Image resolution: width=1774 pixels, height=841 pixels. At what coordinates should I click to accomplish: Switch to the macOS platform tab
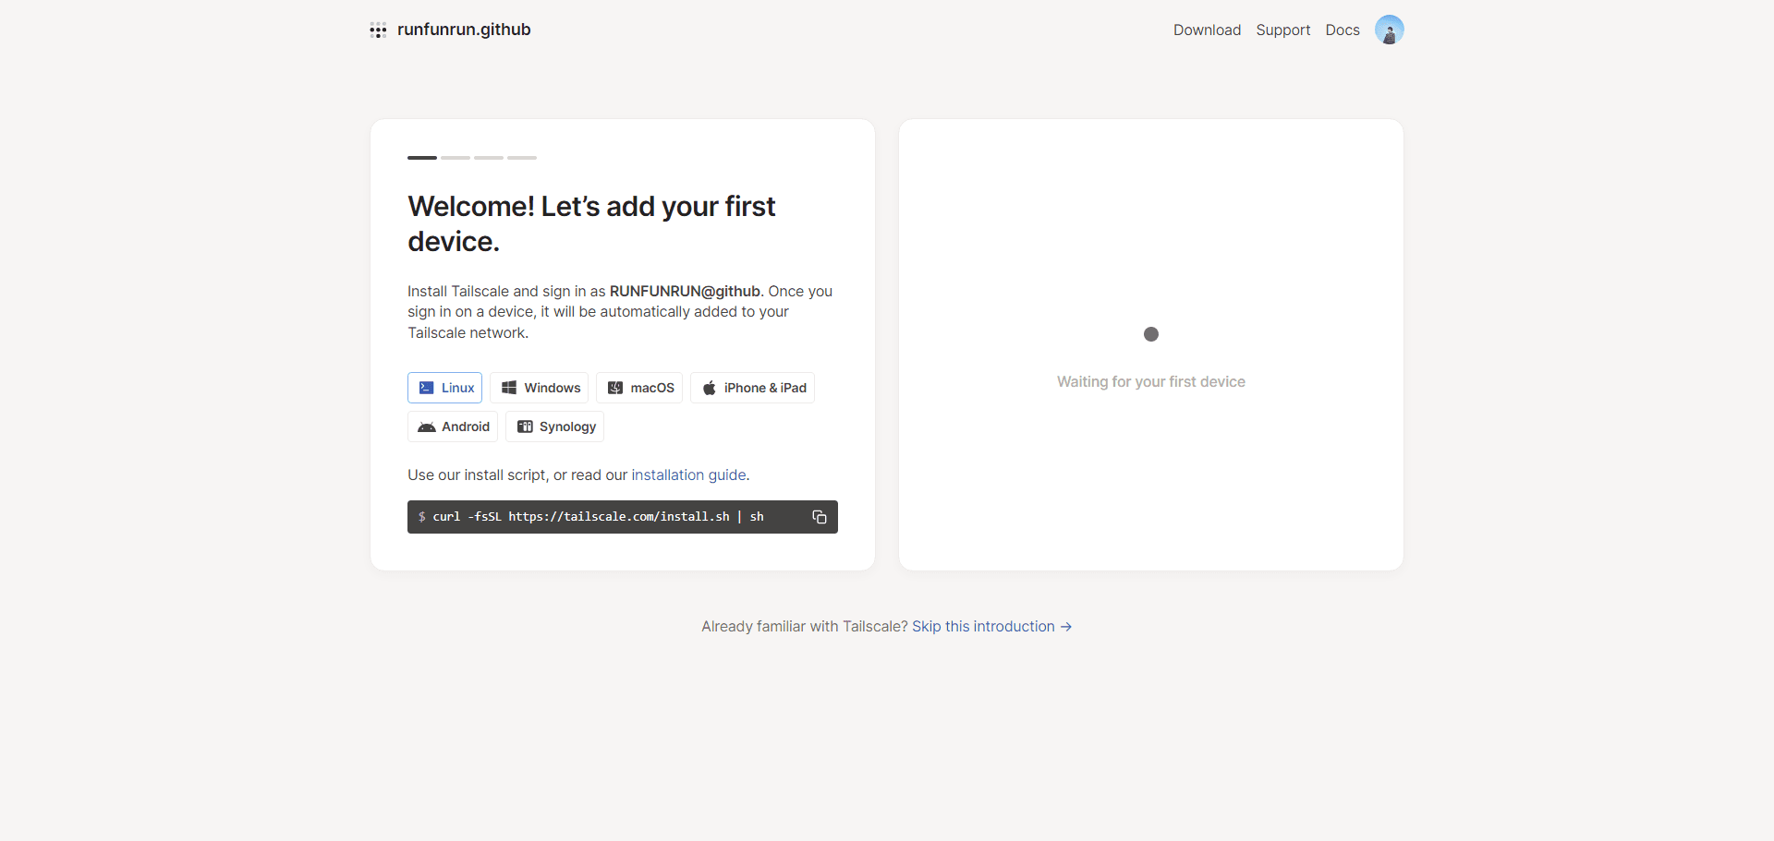[x=639, y=388]
